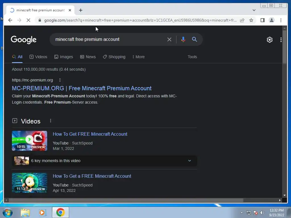The height and width of the screenshot is (218, 291).
Task: Click the horizontal scrollbar right arrow
Action: coord(280,200)
